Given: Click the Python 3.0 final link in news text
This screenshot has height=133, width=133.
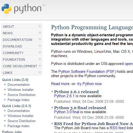Looking at the screenshot, I should tap(66, 112).
